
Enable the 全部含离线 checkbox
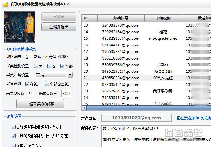point(47,84)
